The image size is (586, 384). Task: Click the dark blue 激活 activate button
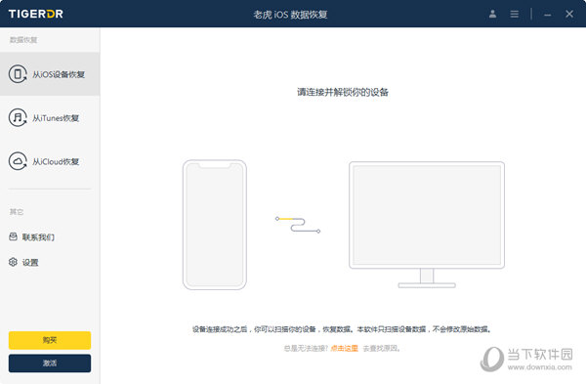click(50, 363)
